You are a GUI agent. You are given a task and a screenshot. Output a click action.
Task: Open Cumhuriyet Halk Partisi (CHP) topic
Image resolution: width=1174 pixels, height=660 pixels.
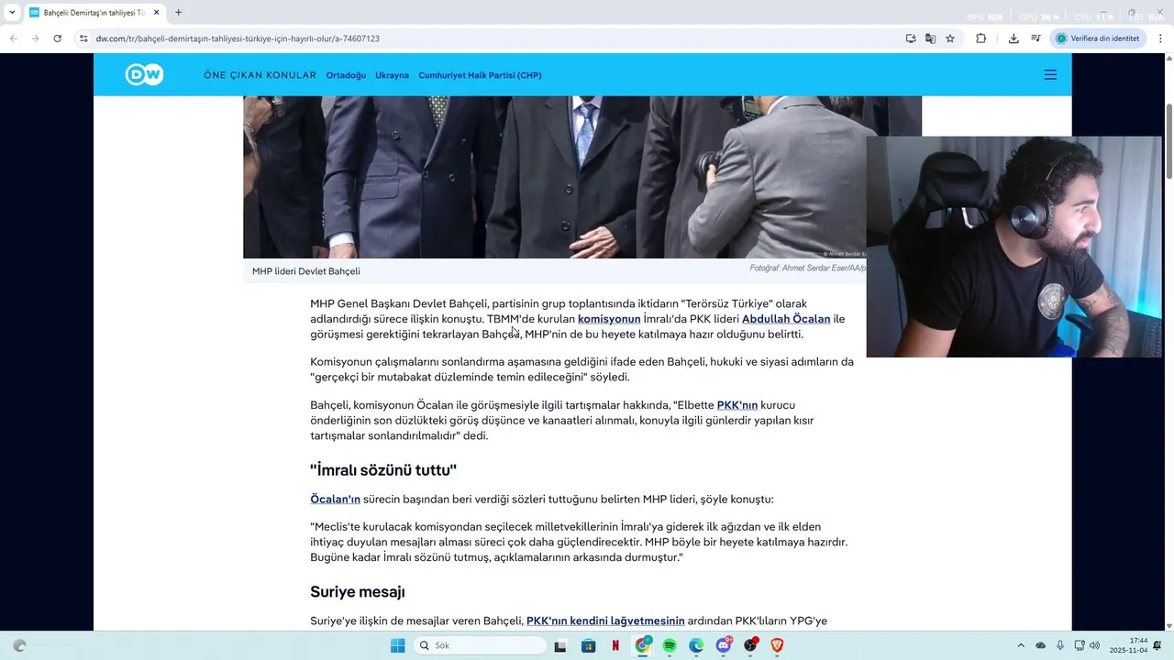pyautogui.click(x=480, y=75)
